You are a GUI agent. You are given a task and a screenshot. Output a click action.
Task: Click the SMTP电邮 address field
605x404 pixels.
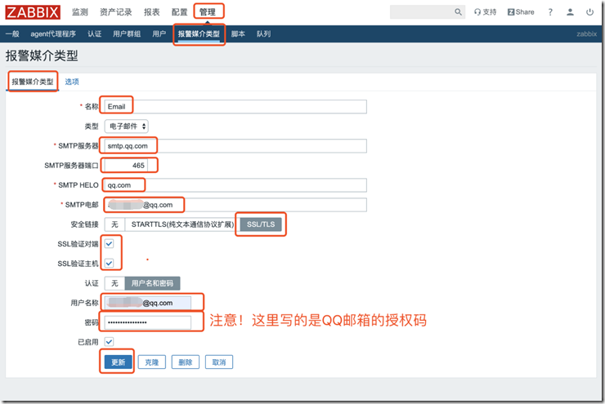(235, 205)
